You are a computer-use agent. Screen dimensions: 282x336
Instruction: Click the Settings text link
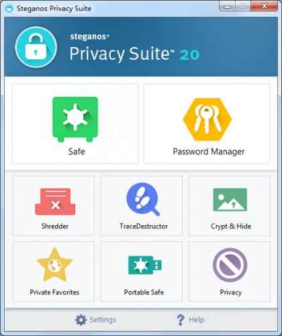tap(103, 320)
